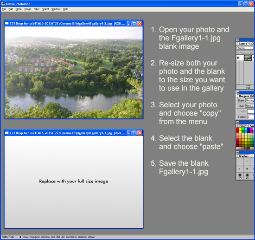Image resolution: width=255 pixels, height=240 pixels.
Task: Pick the bright green swatch in top row
Action: (243, 129)
